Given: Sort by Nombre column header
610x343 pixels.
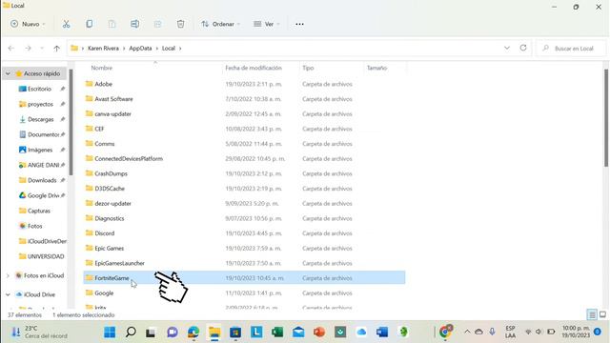Looking at the screenshot, I should click(102, 68).
